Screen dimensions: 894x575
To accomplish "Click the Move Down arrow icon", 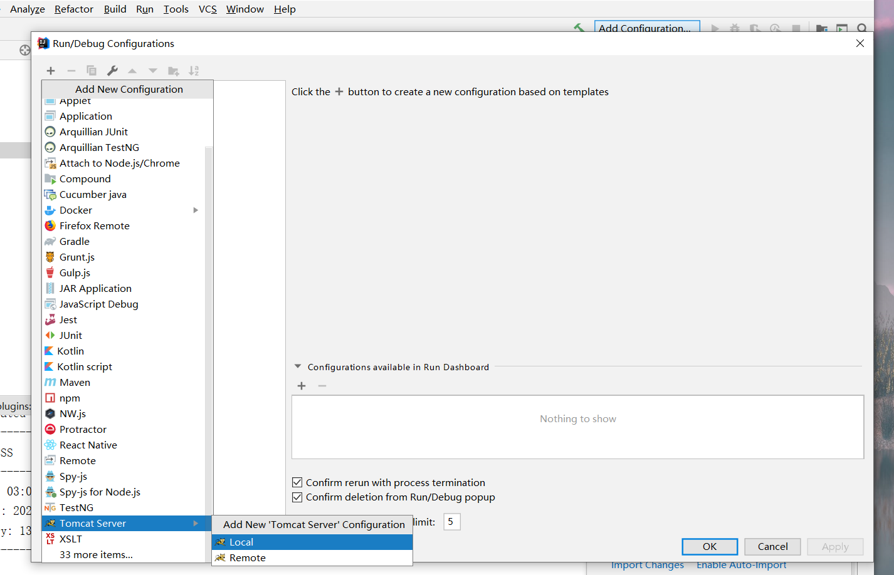I will coord(153,71).
